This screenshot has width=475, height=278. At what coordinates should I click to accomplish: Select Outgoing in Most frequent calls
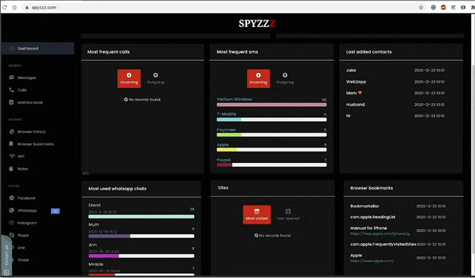point(155,78)
